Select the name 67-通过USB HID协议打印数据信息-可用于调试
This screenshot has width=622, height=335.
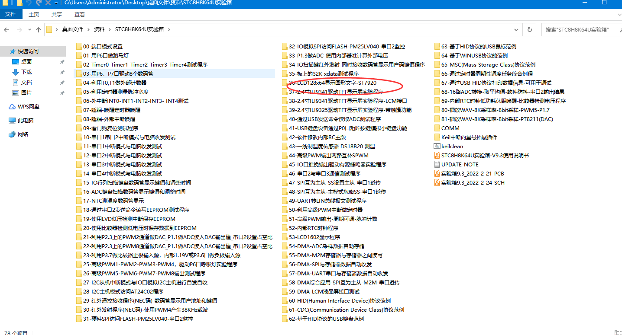496,83
